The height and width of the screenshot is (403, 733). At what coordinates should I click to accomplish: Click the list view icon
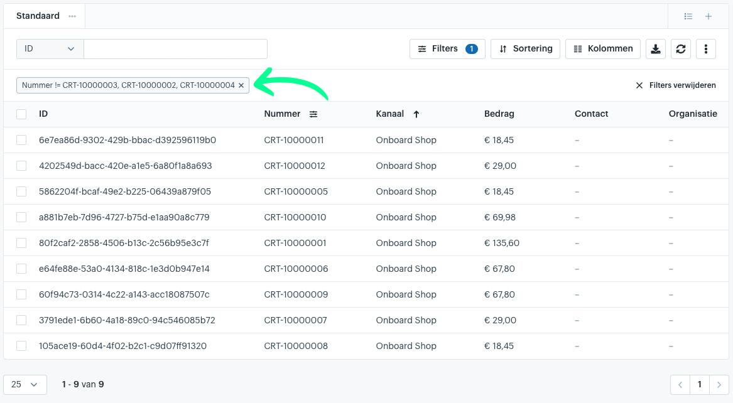688,16
